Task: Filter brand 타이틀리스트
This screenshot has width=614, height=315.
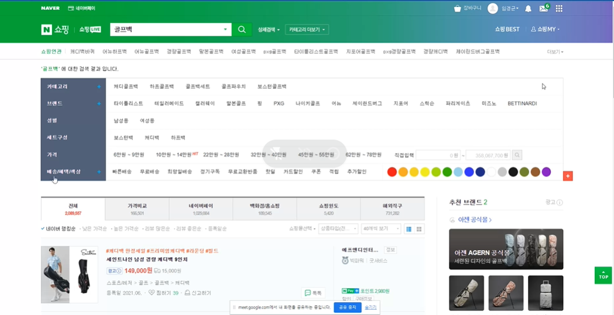Action: point(128,103)
